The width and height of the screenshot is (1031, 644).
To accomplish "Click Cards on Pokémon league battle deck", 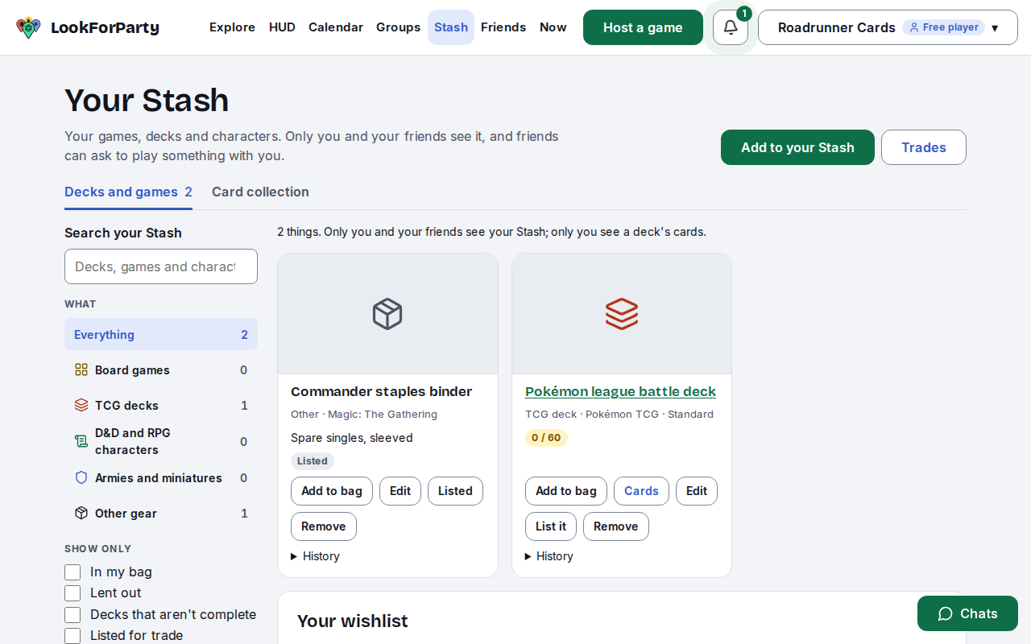I will click(641, 491).
